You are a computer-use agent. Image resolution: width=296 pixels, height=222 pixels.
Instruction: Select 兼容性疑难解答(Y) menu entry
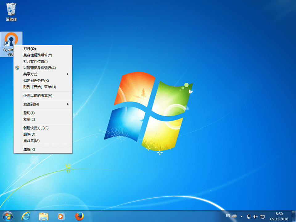[x=43, y=55]
